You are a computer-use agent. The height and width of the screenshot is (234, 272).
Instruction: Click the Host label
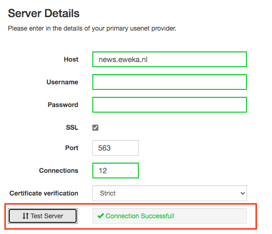71,59
